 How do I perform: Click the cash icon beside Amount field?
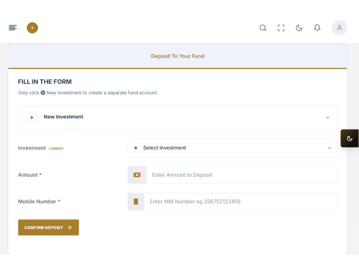coord(137,175)
